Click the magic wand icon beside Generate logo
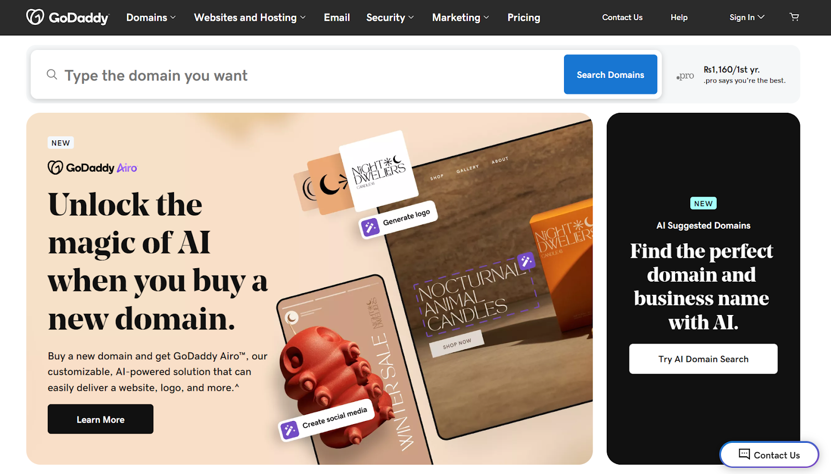 pyautogui.click(x=370, y=227)
